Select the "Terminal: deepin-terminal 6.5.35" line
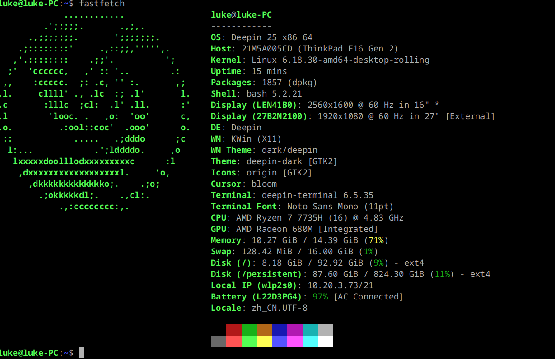The height and width of the screenshot is (359, 555). click(292, 195)
